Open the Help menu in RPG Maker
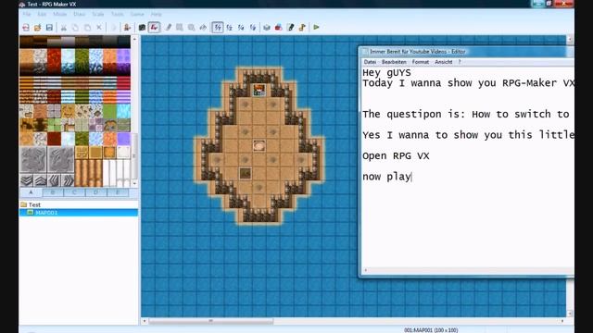This screenshot has height=333, width=593. click(x=157, y=14)
